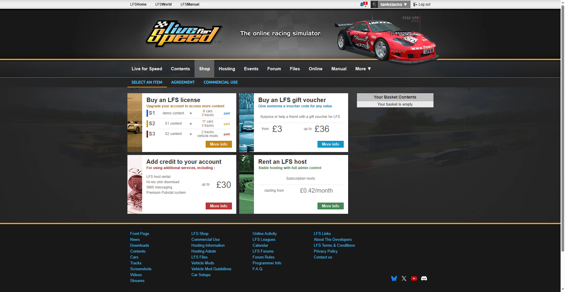Open the Hosting Admin footer link

click(204, 251)
